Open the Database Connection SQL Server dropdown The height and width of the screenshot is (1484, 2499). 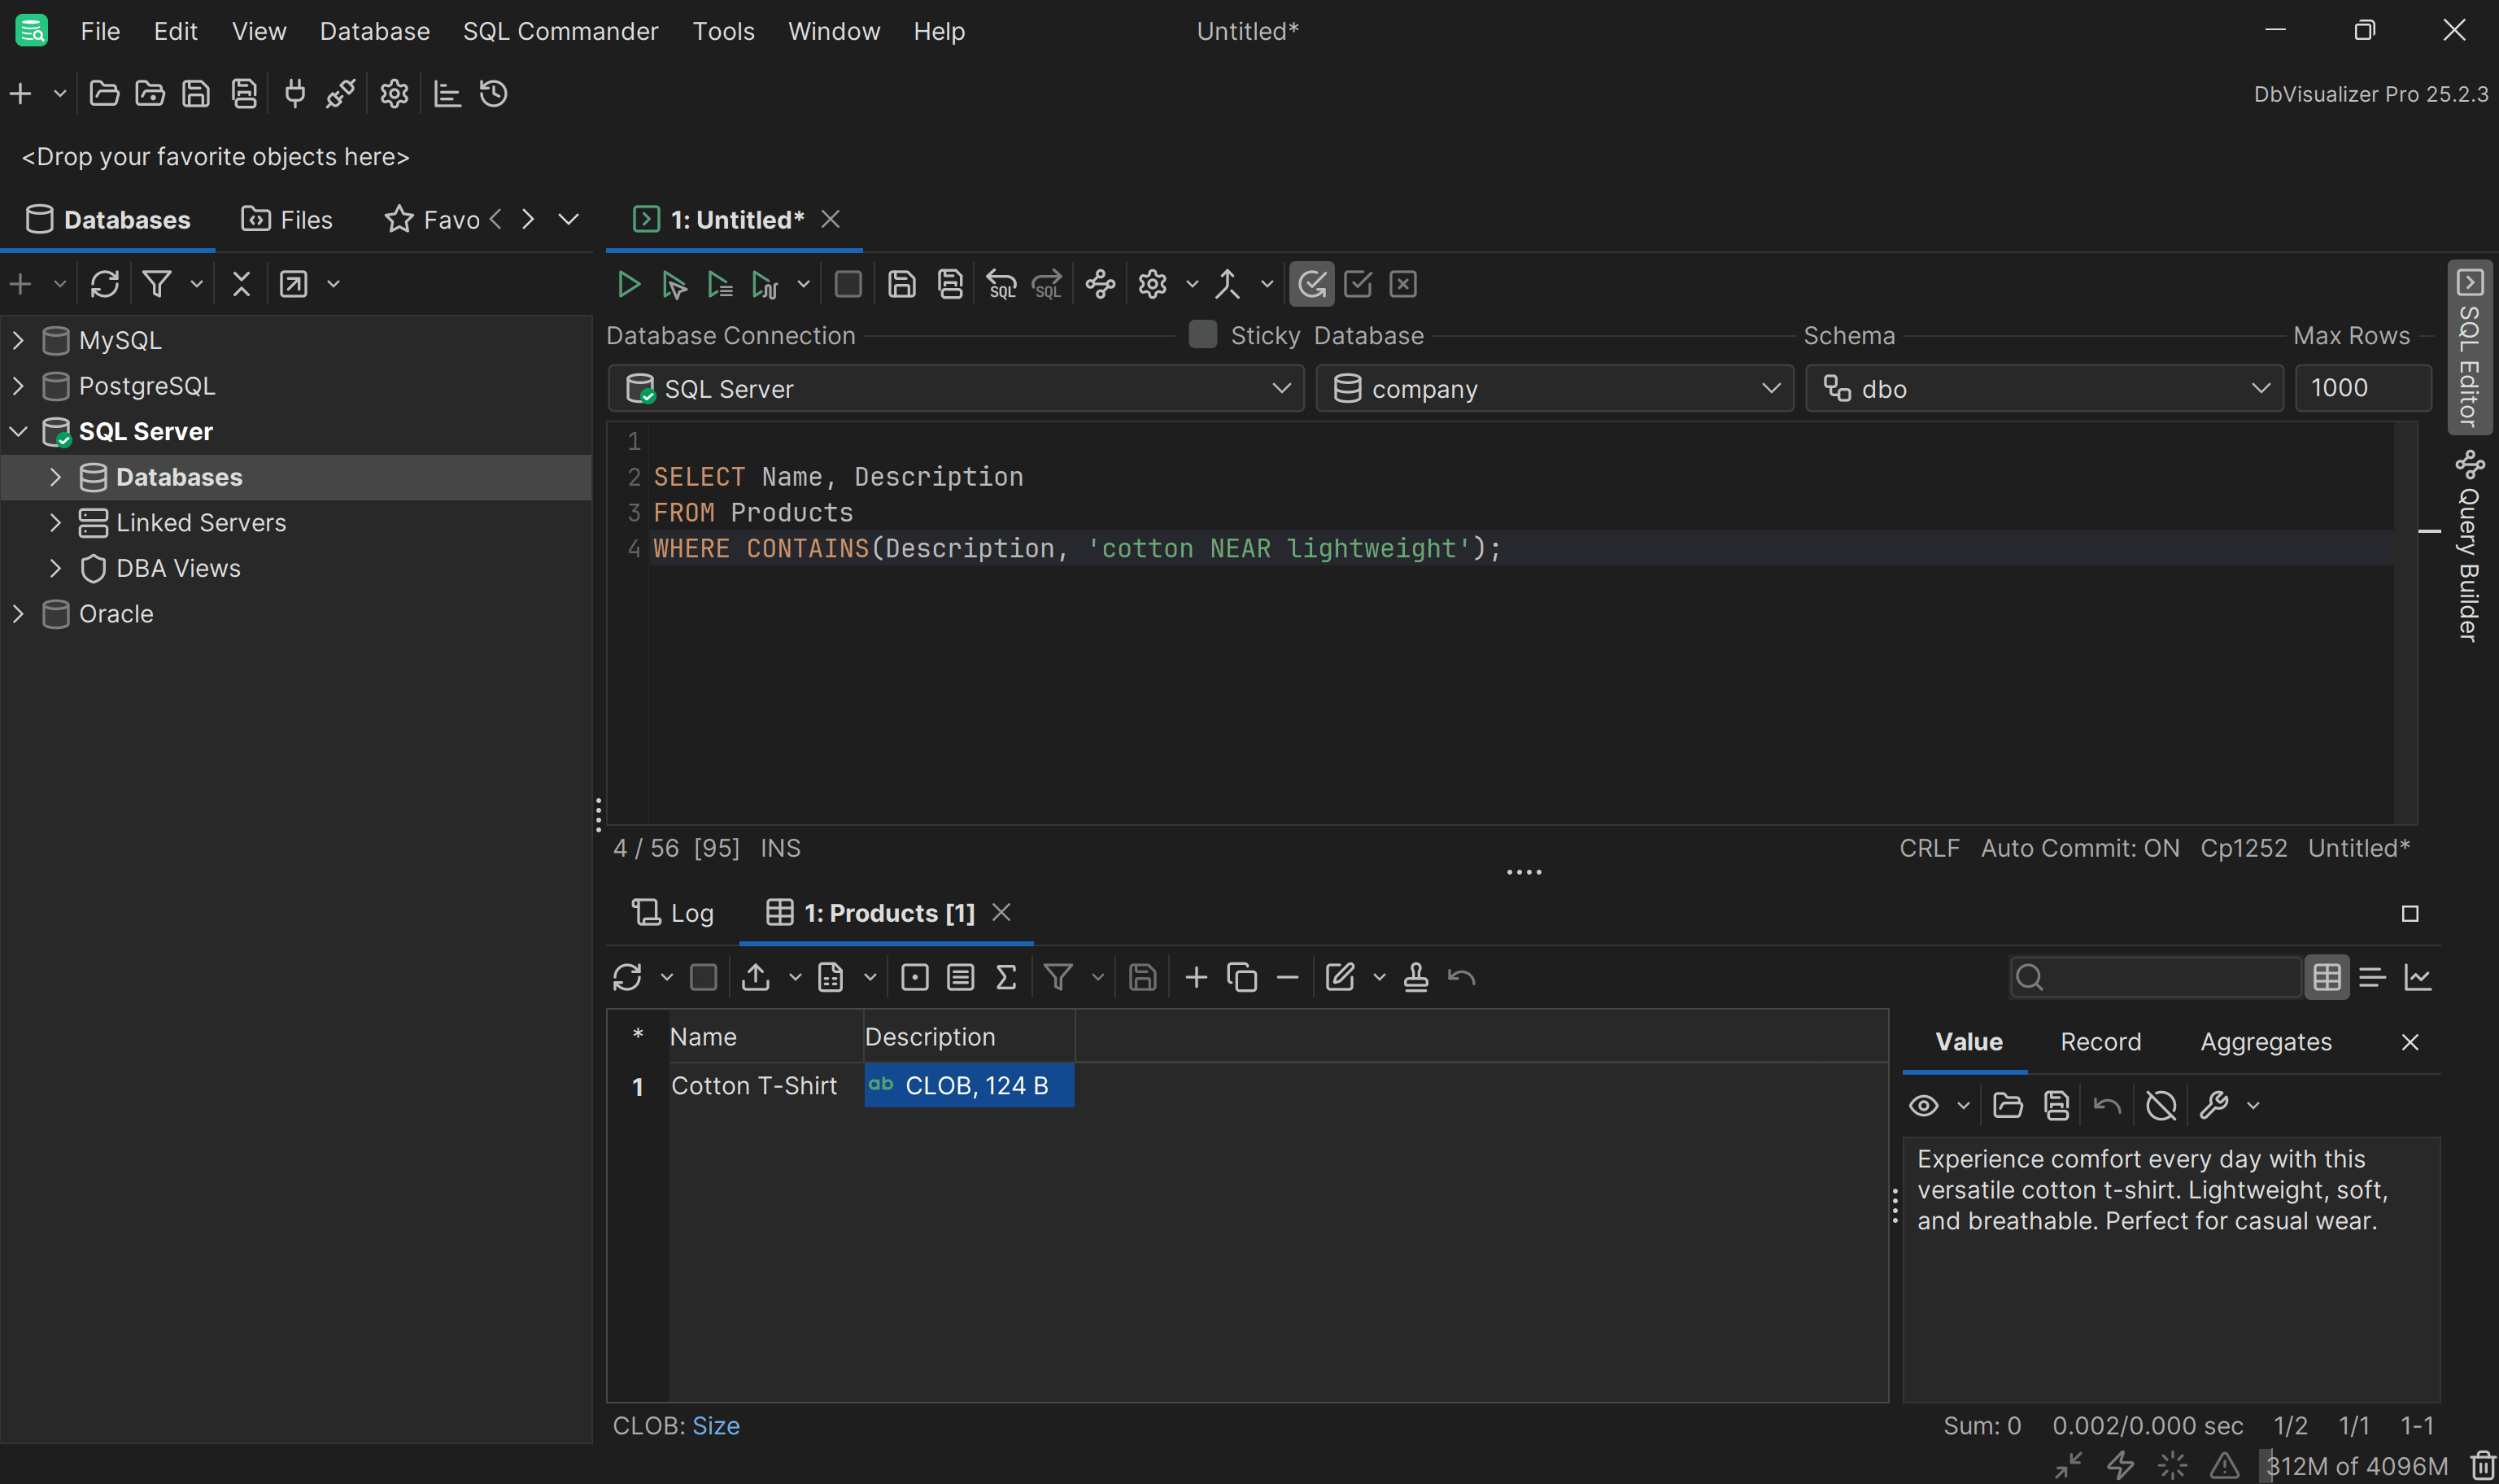(956, 389)
